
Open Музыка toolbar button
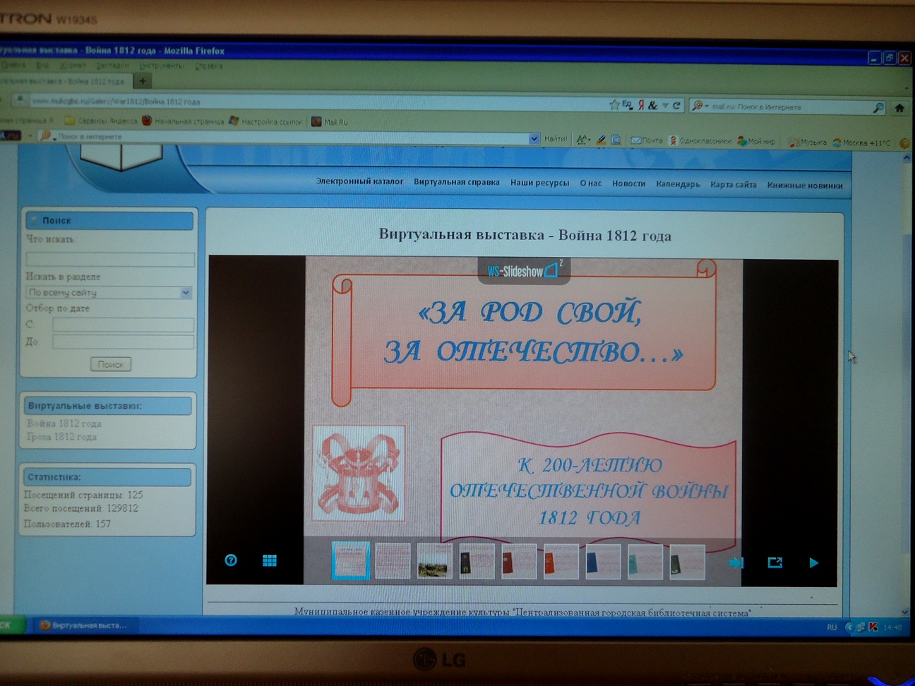click(808, 143)
